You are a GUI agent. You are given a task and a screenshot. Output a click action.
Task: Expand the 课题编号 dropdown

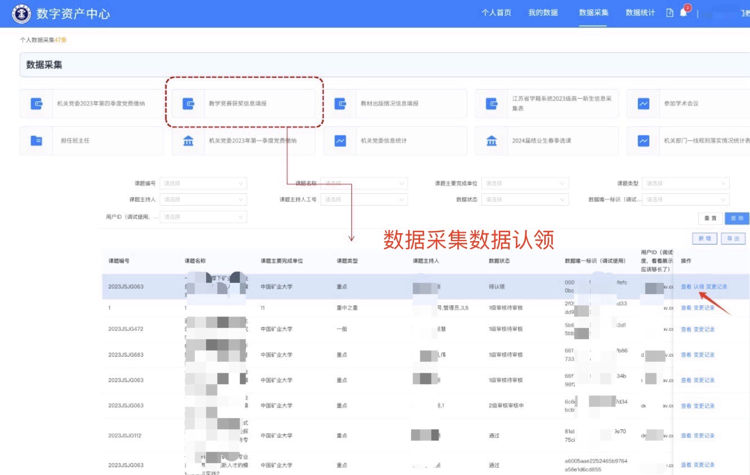203,184
